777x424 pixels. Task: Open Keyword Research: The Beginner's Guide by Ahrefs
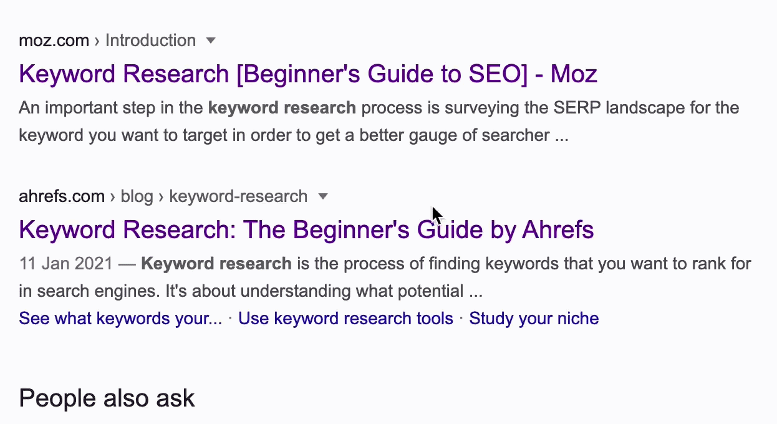click(x=306, y=229)
